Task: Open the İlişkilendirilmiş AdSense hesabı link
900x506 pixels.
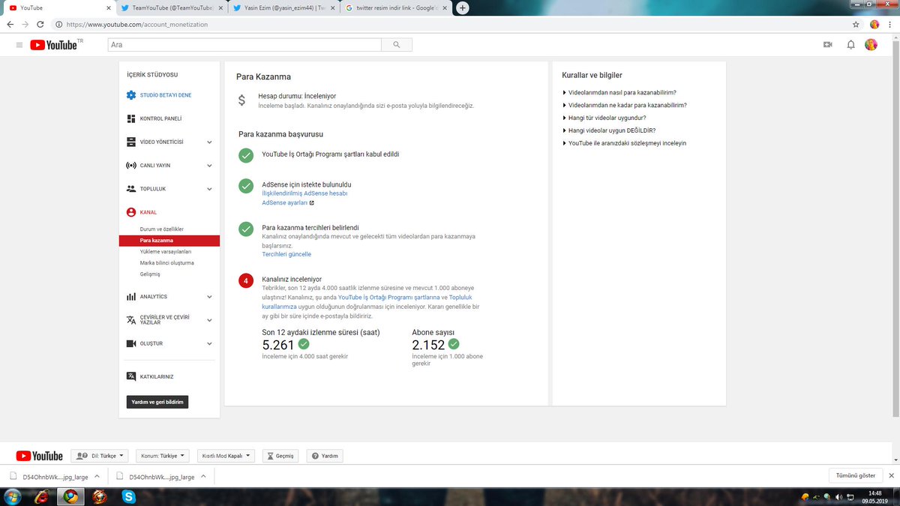Action: pos(304,193)
